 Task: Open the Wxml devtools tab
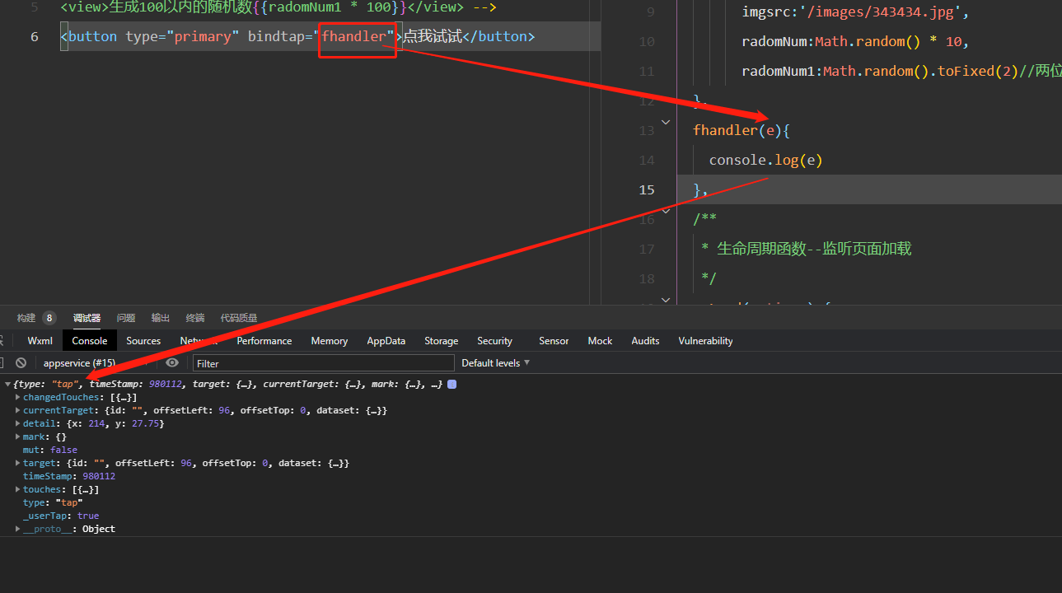click(x=40, y=341)
